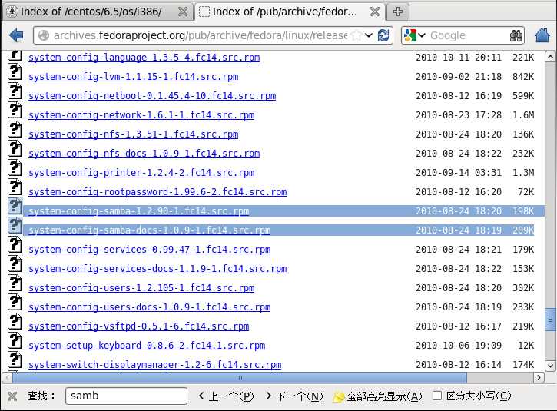Open a new tab with plus button

(x=398, y=12)
